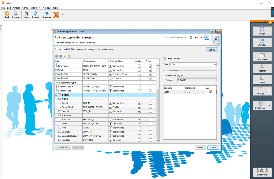Screen dimensions: 274x179
Task: Open the Reports panel in the right sidebar
Action: (x=262, y=68)
